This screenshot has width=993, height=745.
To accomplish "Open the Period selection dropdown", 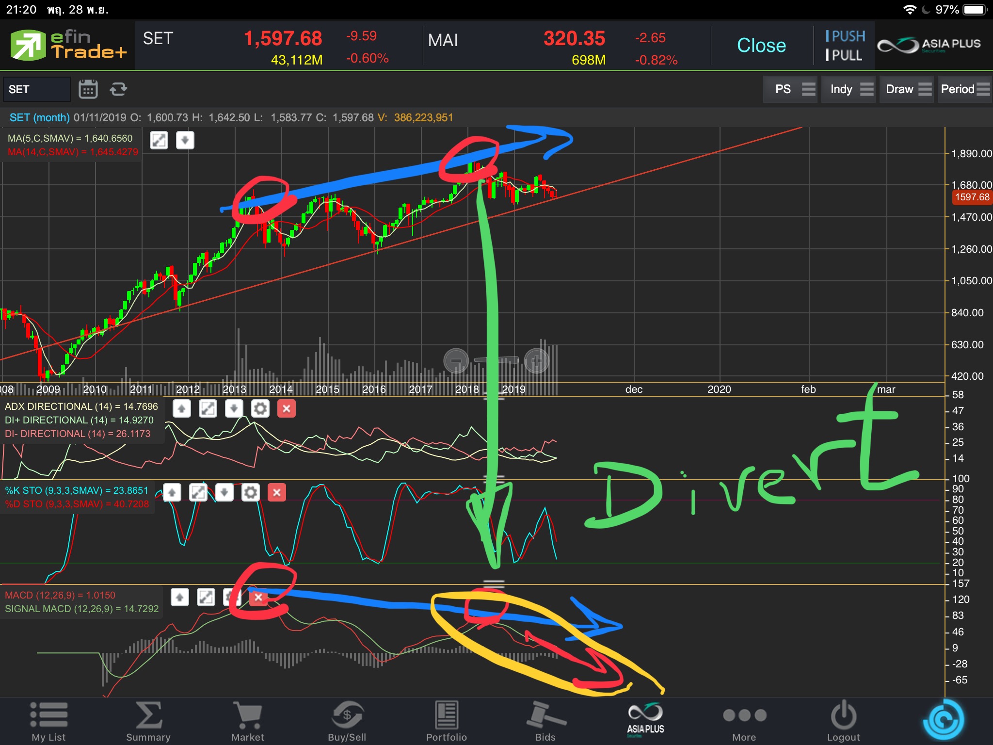I will [x=964, y=89].
